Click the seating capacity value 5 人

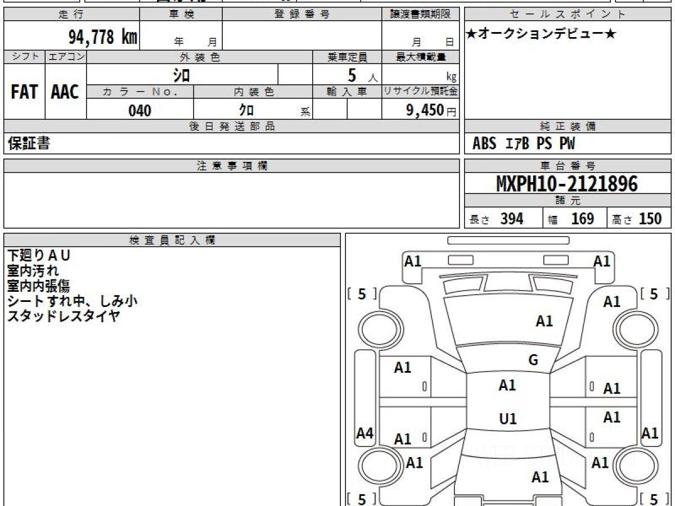362,75
